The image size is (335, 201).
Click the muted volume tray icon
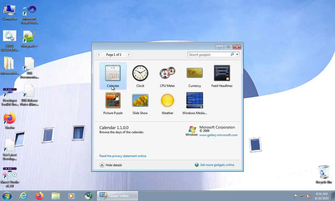click(309, 196)
